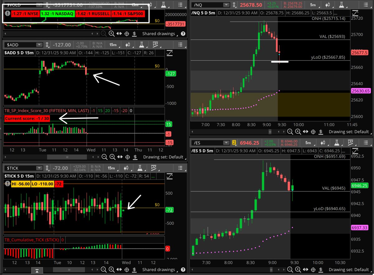Open Shared drawings menu under $VOLD chart

(x=160, y=34)
